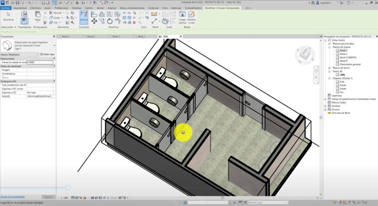The image size is (378, 206).
Task: Click the ViewCube navigation widget
Action: 305,53
